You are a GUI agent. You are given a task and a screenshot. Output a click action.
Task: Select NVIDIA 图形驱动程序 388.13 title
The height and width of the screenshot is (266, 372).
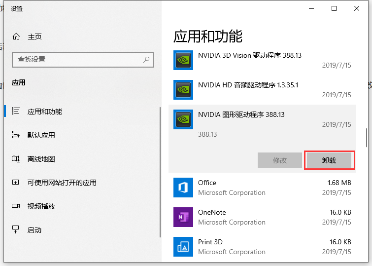coord(241,114)
